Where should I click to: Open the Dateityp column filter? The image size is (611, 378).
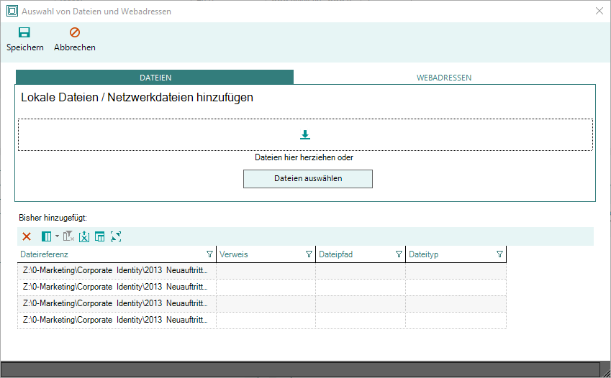[x=499, y=254]
